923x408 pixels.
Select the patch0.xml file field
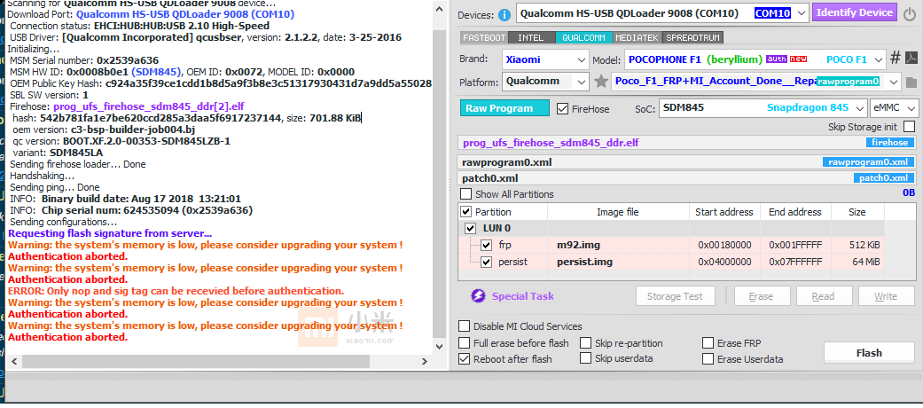point(685,178)
